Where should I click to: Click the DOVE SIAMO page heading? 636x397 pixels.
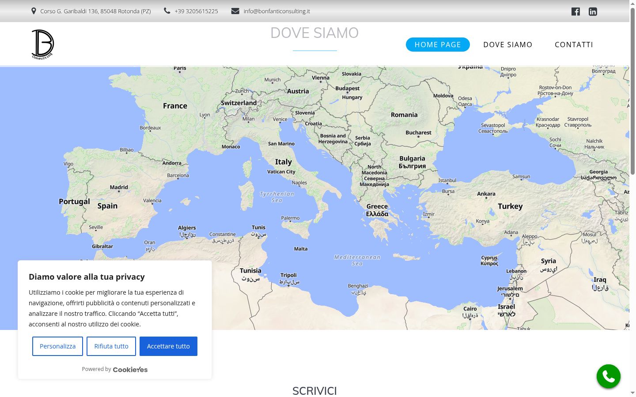tap(314, 33)
